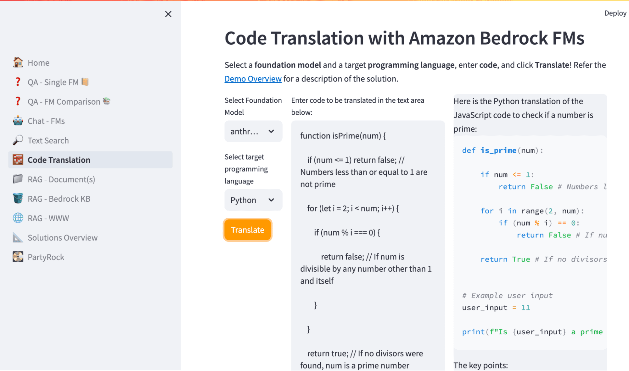Navigate to the Code Translation page
Screen dimensions: 629x371
tap(60, 160)
